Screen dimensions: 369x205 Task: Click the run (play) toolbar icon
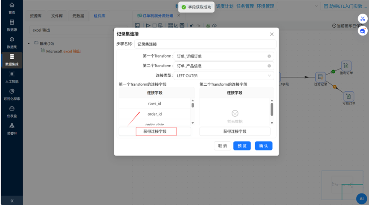(148, 26)
